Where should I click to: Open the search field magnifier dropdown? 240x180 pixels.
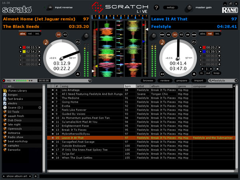(210, 80)
